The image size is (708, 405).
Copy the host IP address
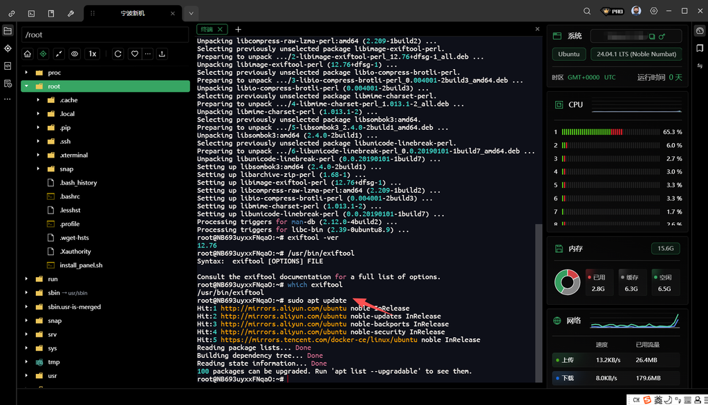(x=651, y=37)
